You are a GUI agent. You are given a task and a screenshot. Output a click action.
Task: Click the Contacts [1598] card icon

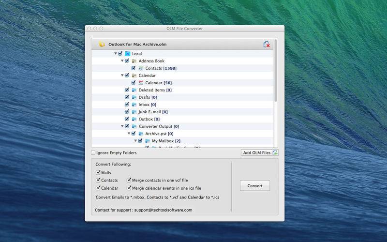click(x=141, y=68)
